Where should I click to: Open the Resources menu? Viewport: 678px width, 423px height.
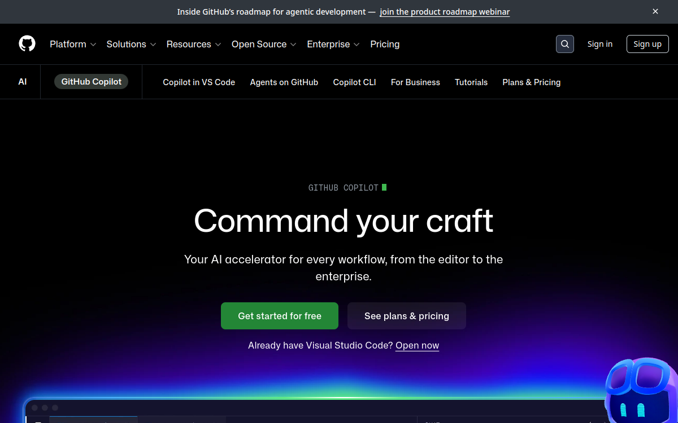click(193, 44)
